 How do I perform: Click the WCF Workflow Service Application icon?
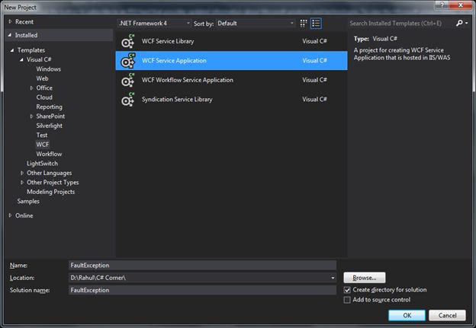[x=128, y=80]
